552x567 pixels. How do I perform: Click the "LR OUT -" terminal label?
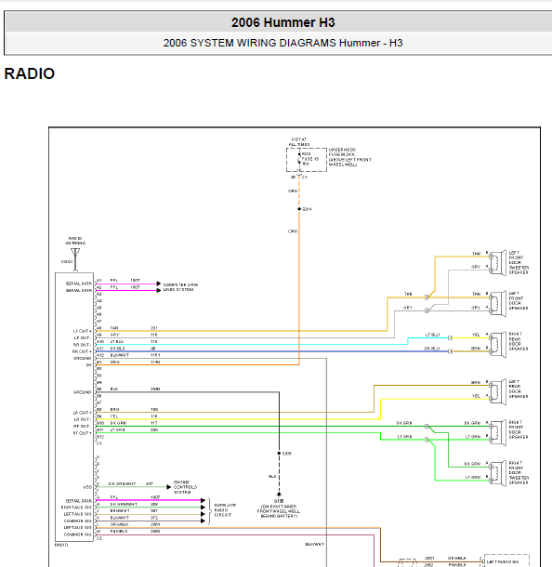tap(83, 419)
